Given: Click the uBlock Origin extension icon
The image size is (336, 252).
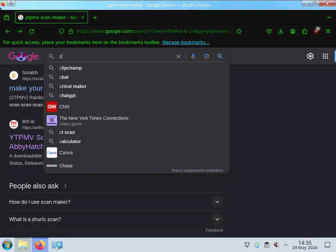Looking at the screenshot, I should coord(317,31).
